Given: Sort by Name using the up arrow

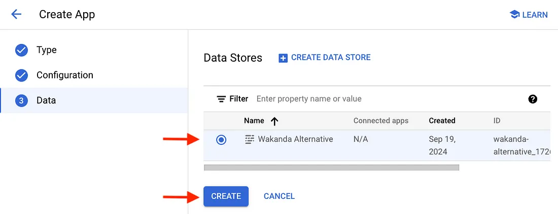Looking at the screenshot, I should (x=274, y=121).
